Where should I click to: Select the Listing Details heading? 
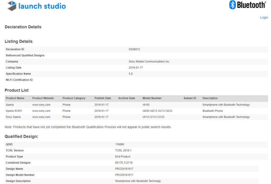(x=19, y=41)
